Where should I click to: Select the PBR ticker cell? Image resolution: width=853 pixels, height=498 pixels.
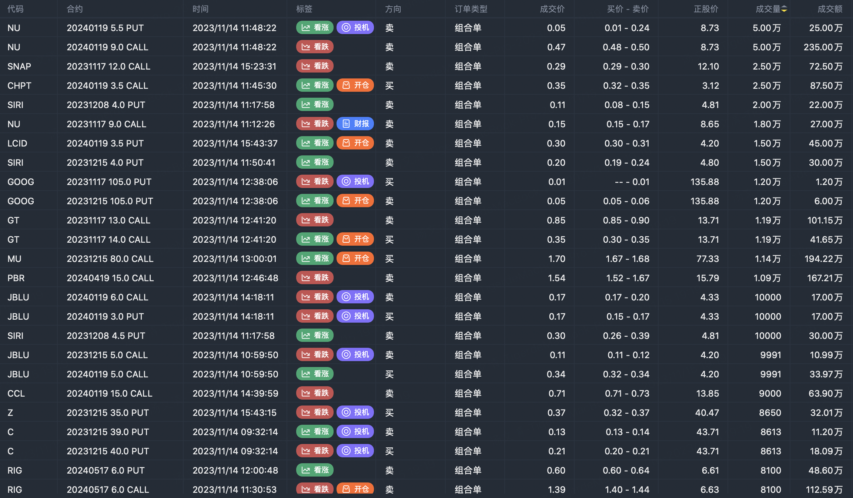[x=16, y=278]
